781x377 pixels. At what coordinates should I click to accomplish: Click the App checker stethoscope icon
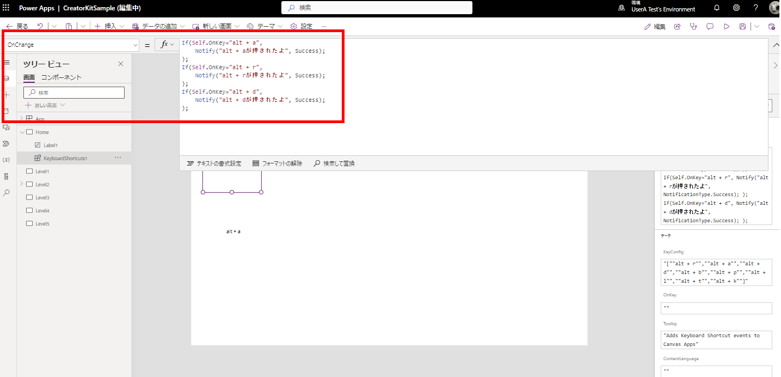tap(693, 26)
